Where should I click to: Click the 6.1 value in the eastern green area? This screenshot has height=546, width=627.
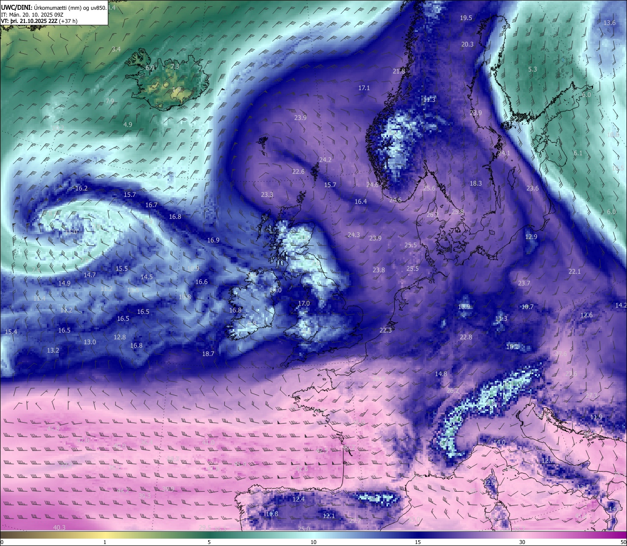pos(578,153)
